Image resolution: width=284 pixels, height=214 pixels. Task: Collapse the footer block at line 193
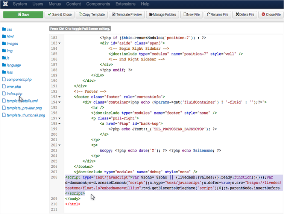tap(59, 97)
